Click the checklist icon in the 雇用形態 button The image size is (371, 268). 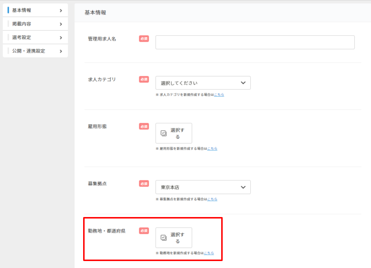click(164, 133)
